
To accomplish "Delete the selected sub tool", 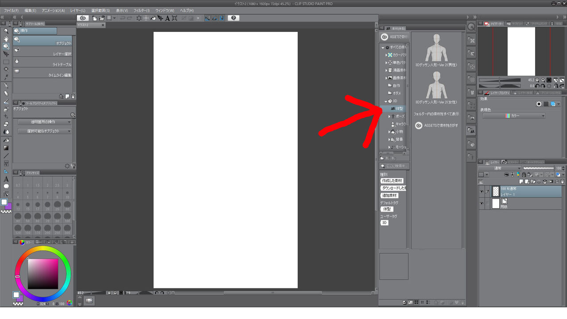I will (73, 96).
